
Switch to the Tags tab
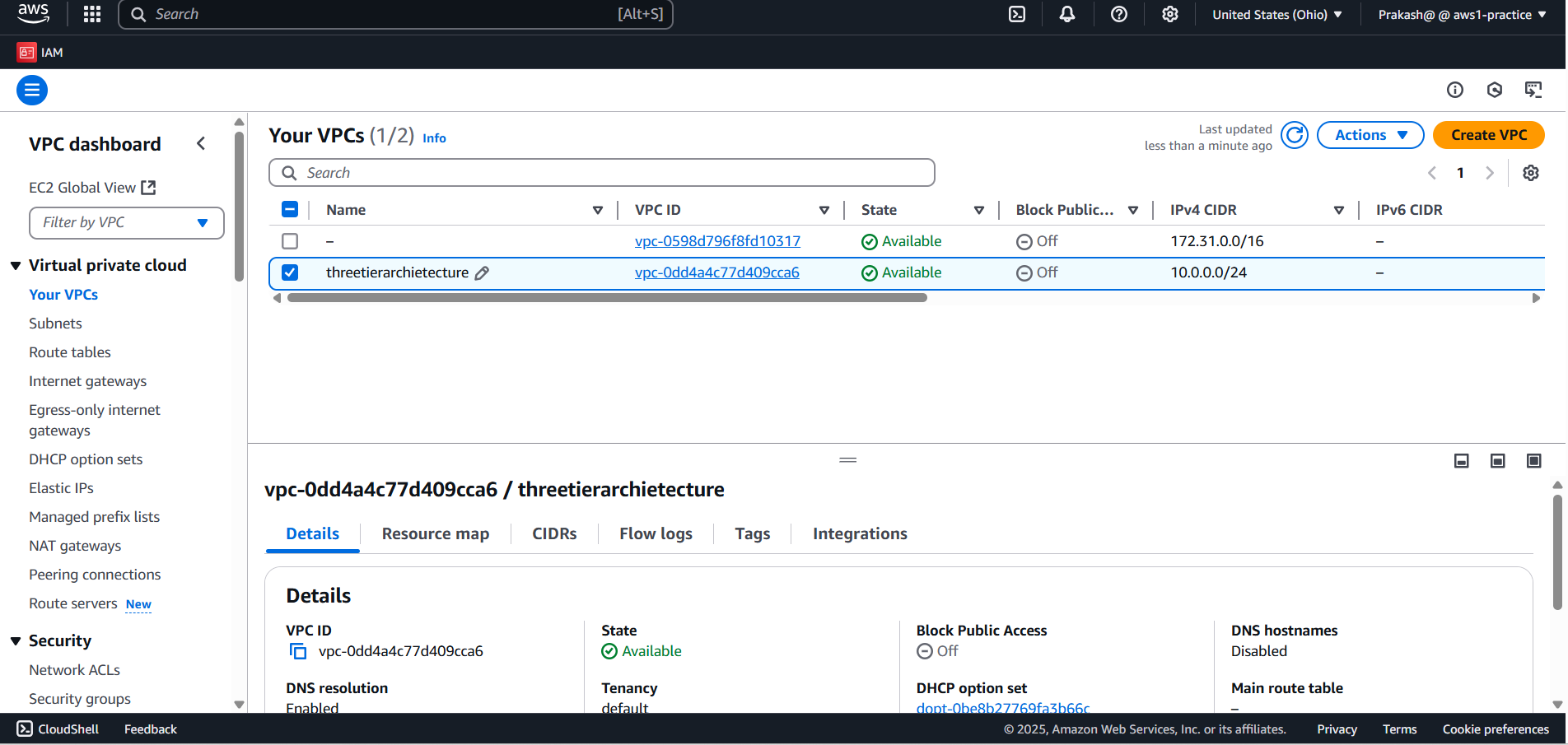[x=753, y=533]
